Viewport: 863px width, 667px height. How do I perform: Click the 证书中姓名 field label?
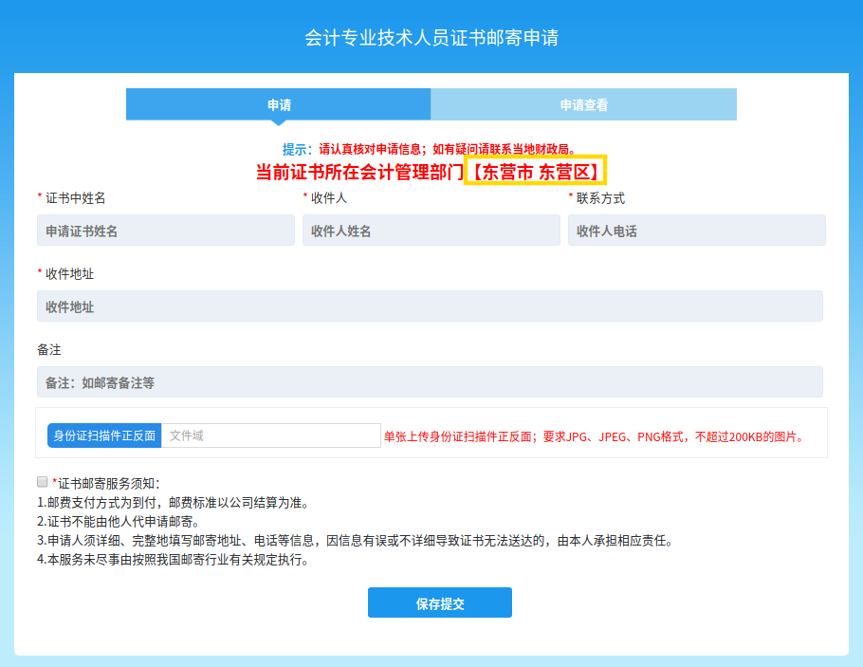(75, 198)
